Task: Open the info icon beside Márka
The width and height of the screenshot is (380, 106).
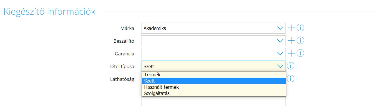Action: tap(300, 28)
